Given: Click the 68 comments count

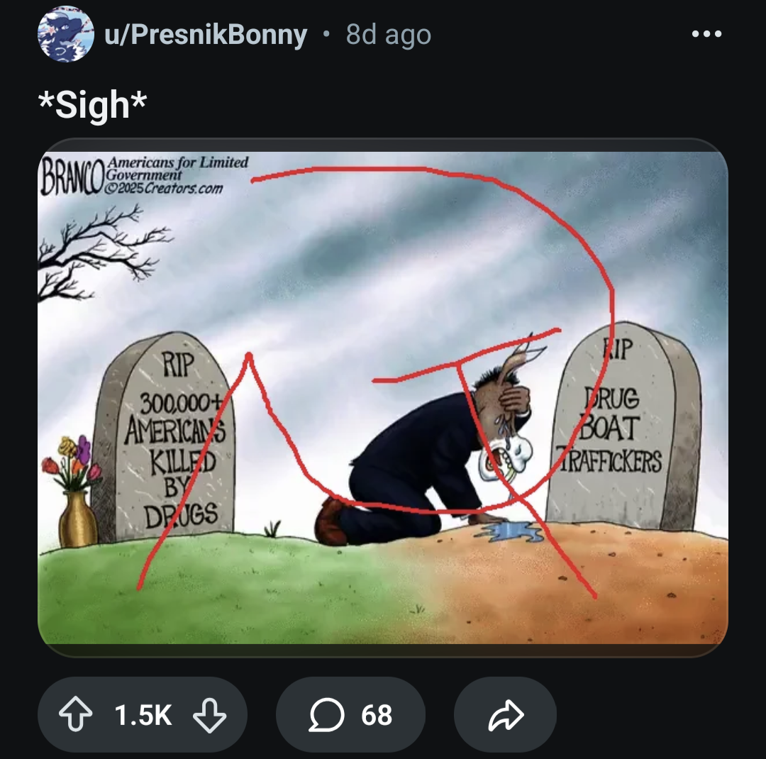Looking at the screenshot, I should click(376, 715).
